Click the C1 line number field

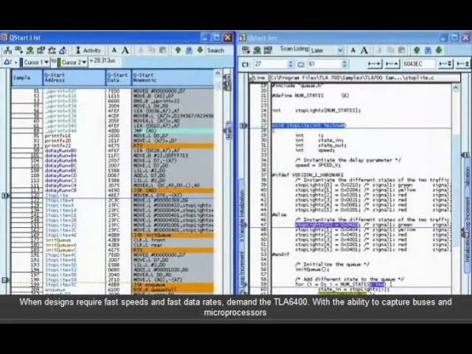pyautogui.click(x=271, y=64)
